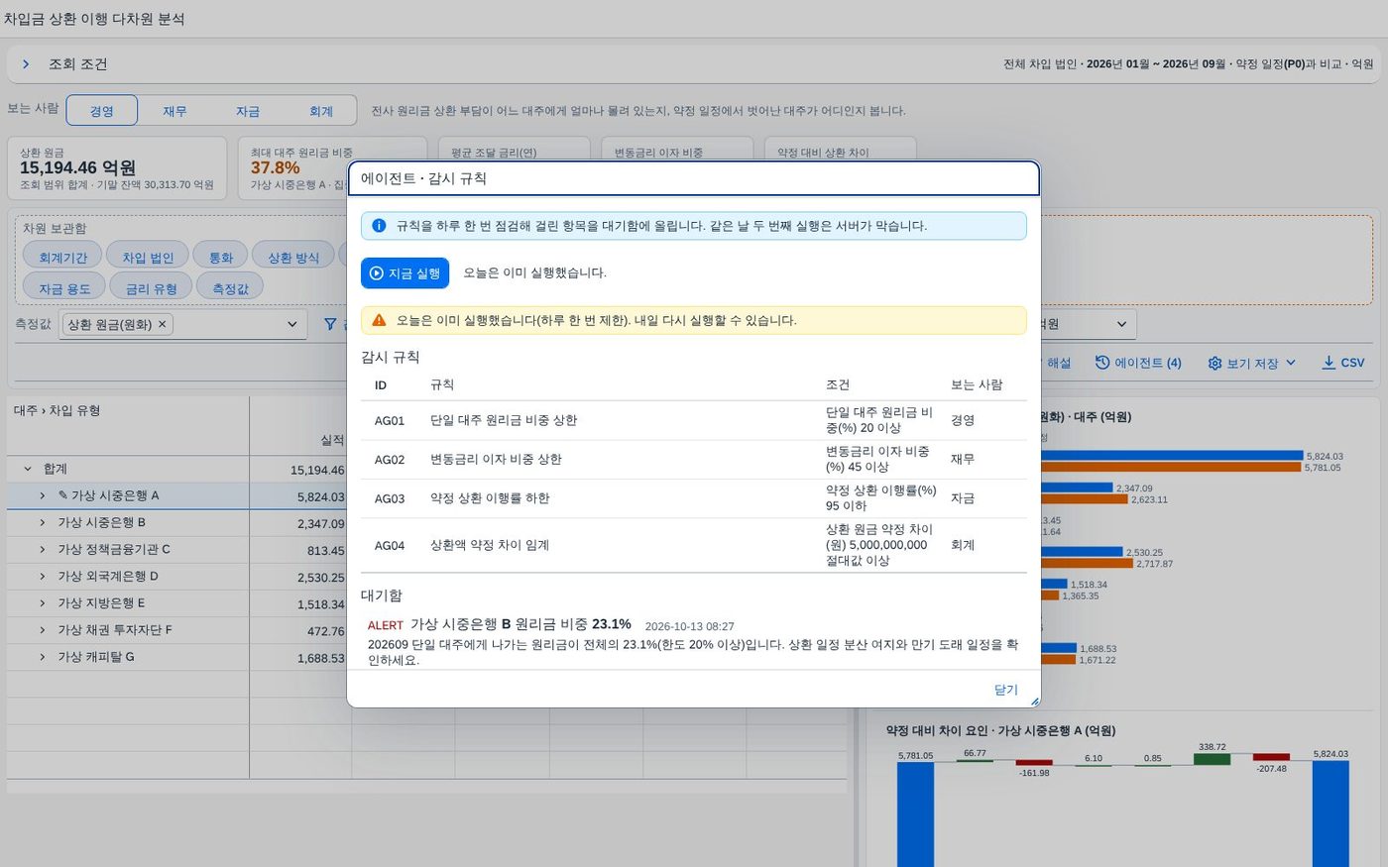Screen dimensions: 1388x867
Task: Download data with the CSV icon
Action: [x=1329, y=363]
